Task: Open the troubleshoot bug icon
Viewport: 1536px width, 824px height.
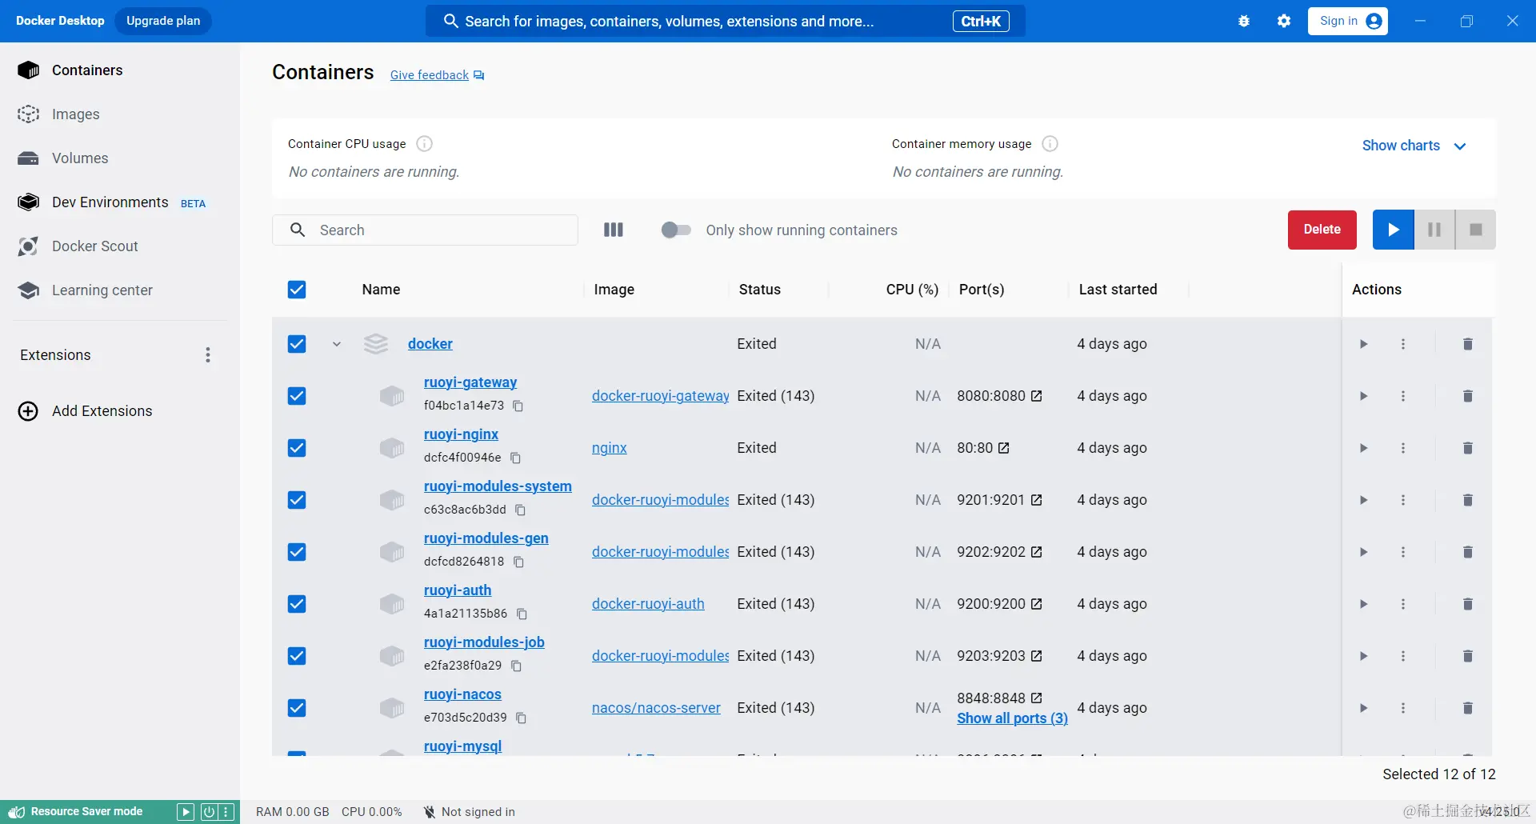Action: tap(1244, 22)
